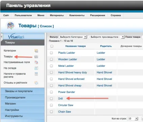
Task: Open the Hand Shovel heavy duty product
Action: [x=73, y=72]
